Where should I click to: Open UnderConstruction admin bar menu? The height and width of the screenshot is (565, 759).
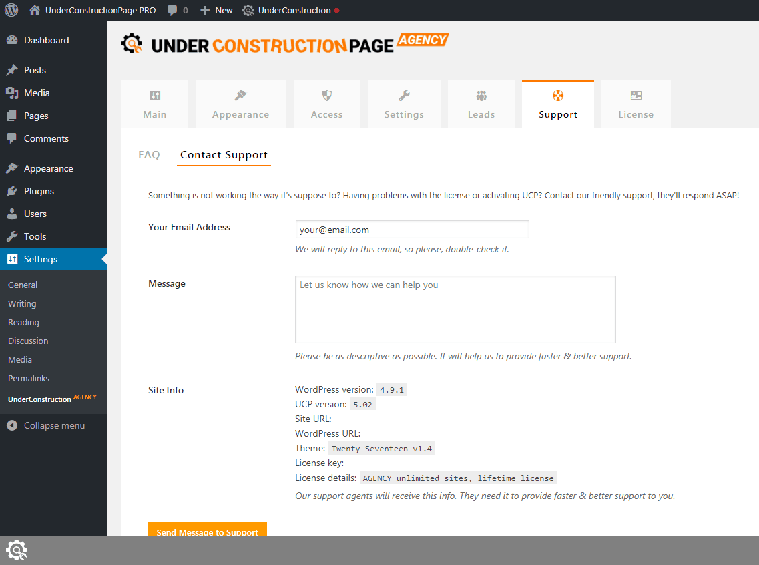[294, 10]
